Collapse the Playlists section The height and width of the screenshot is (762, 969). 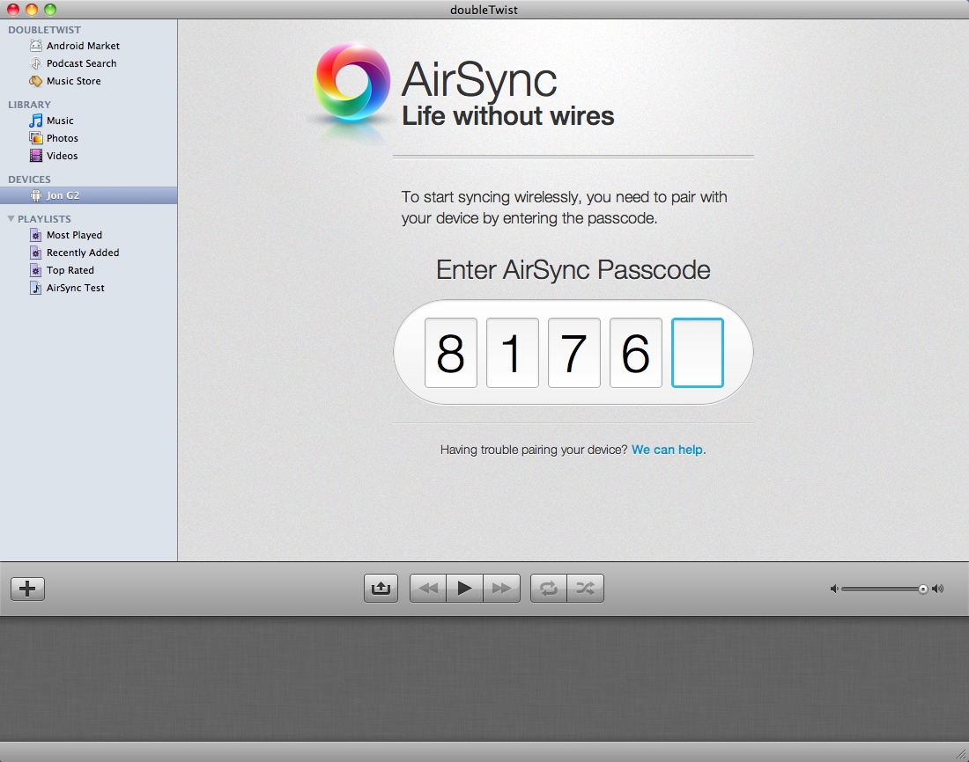click(x=11, y=218)
